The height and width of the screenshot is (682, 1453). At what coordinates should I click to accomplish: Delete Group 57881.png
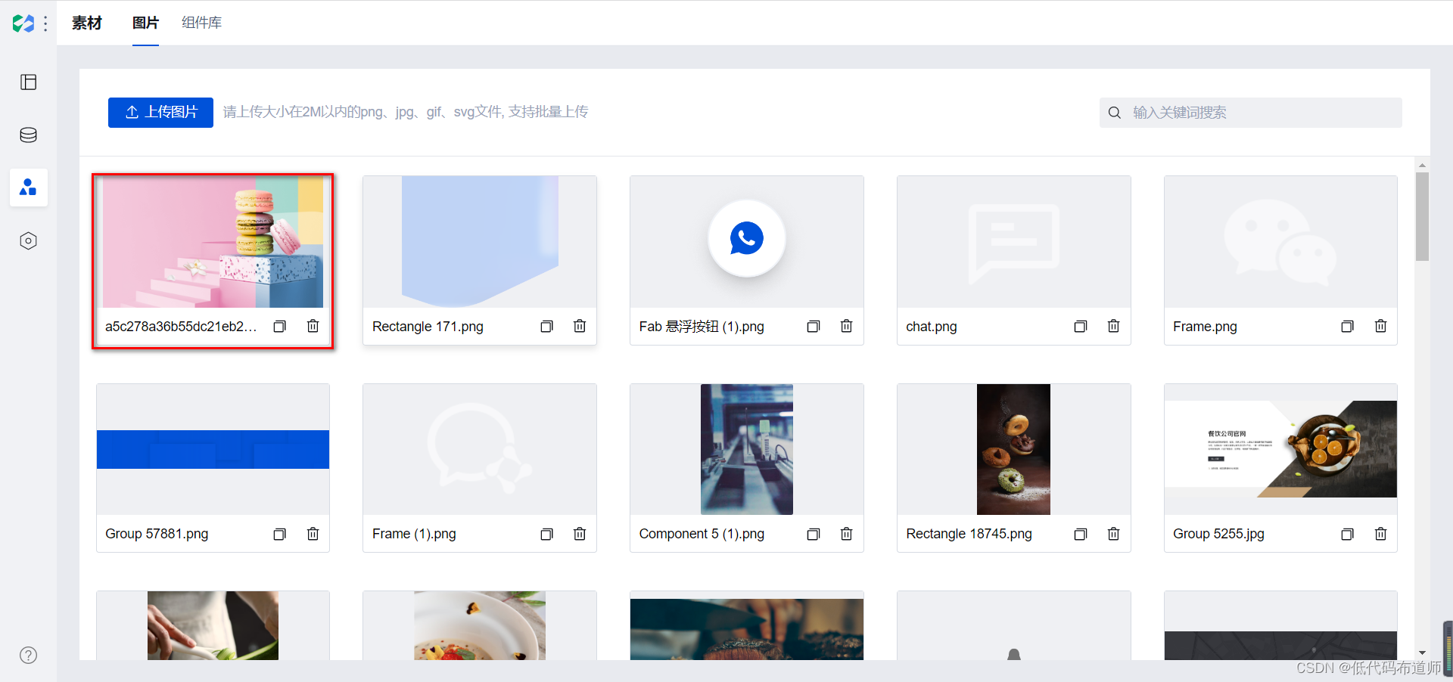pos(313,534)
